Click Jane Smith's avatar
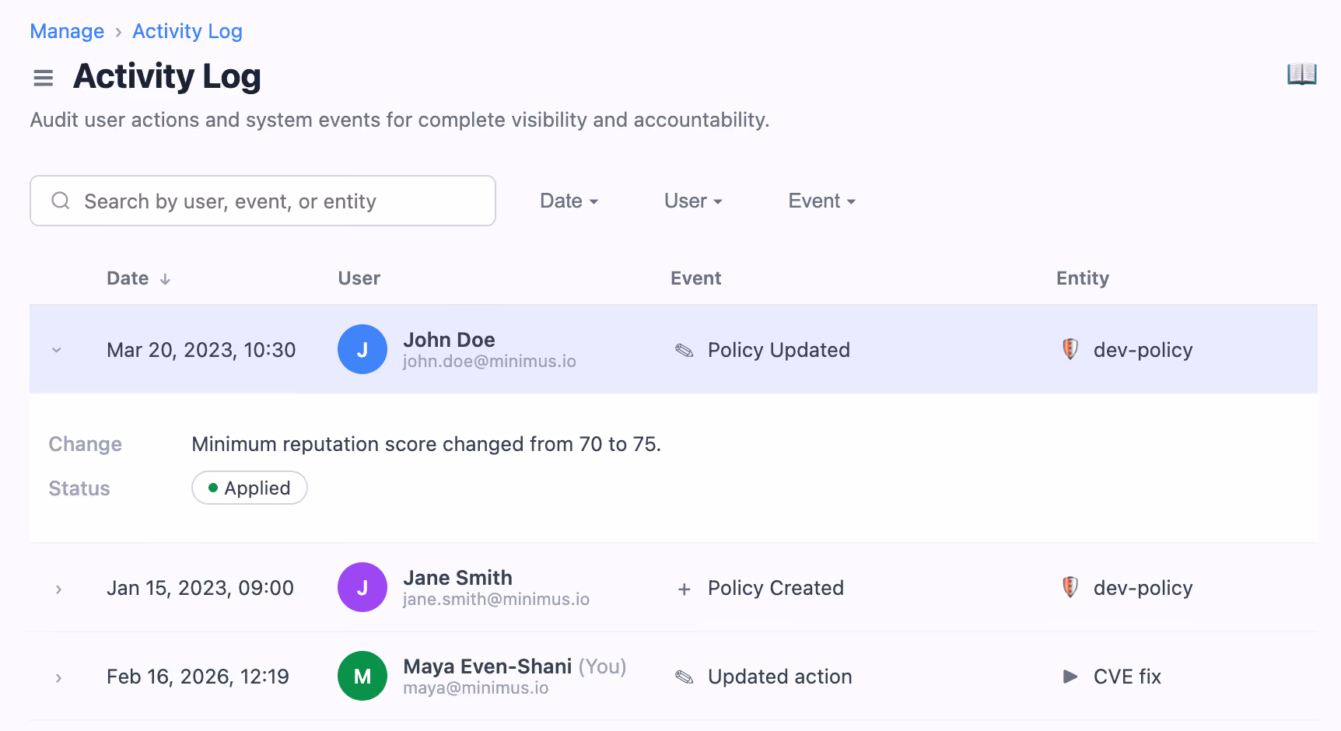 362,587
